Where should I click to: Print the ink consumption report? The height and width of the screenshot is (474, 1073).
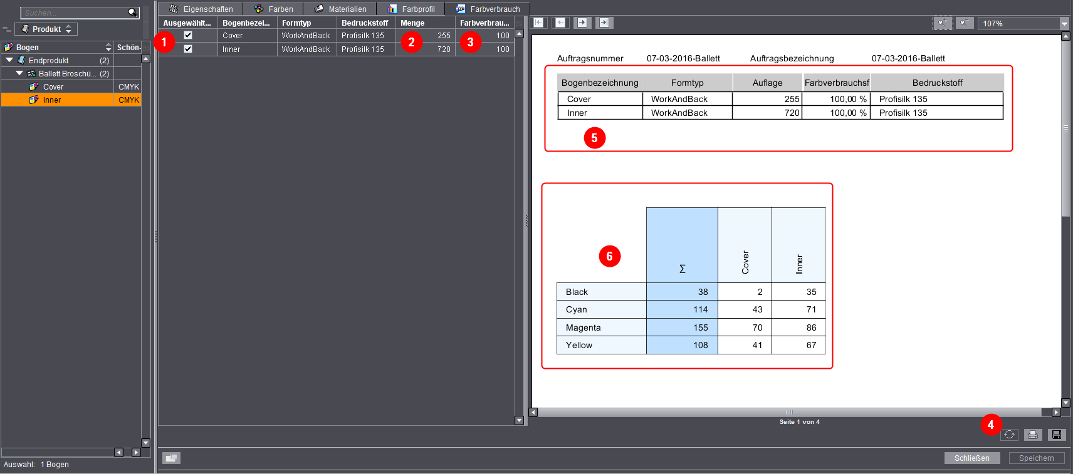point(1033,435)
